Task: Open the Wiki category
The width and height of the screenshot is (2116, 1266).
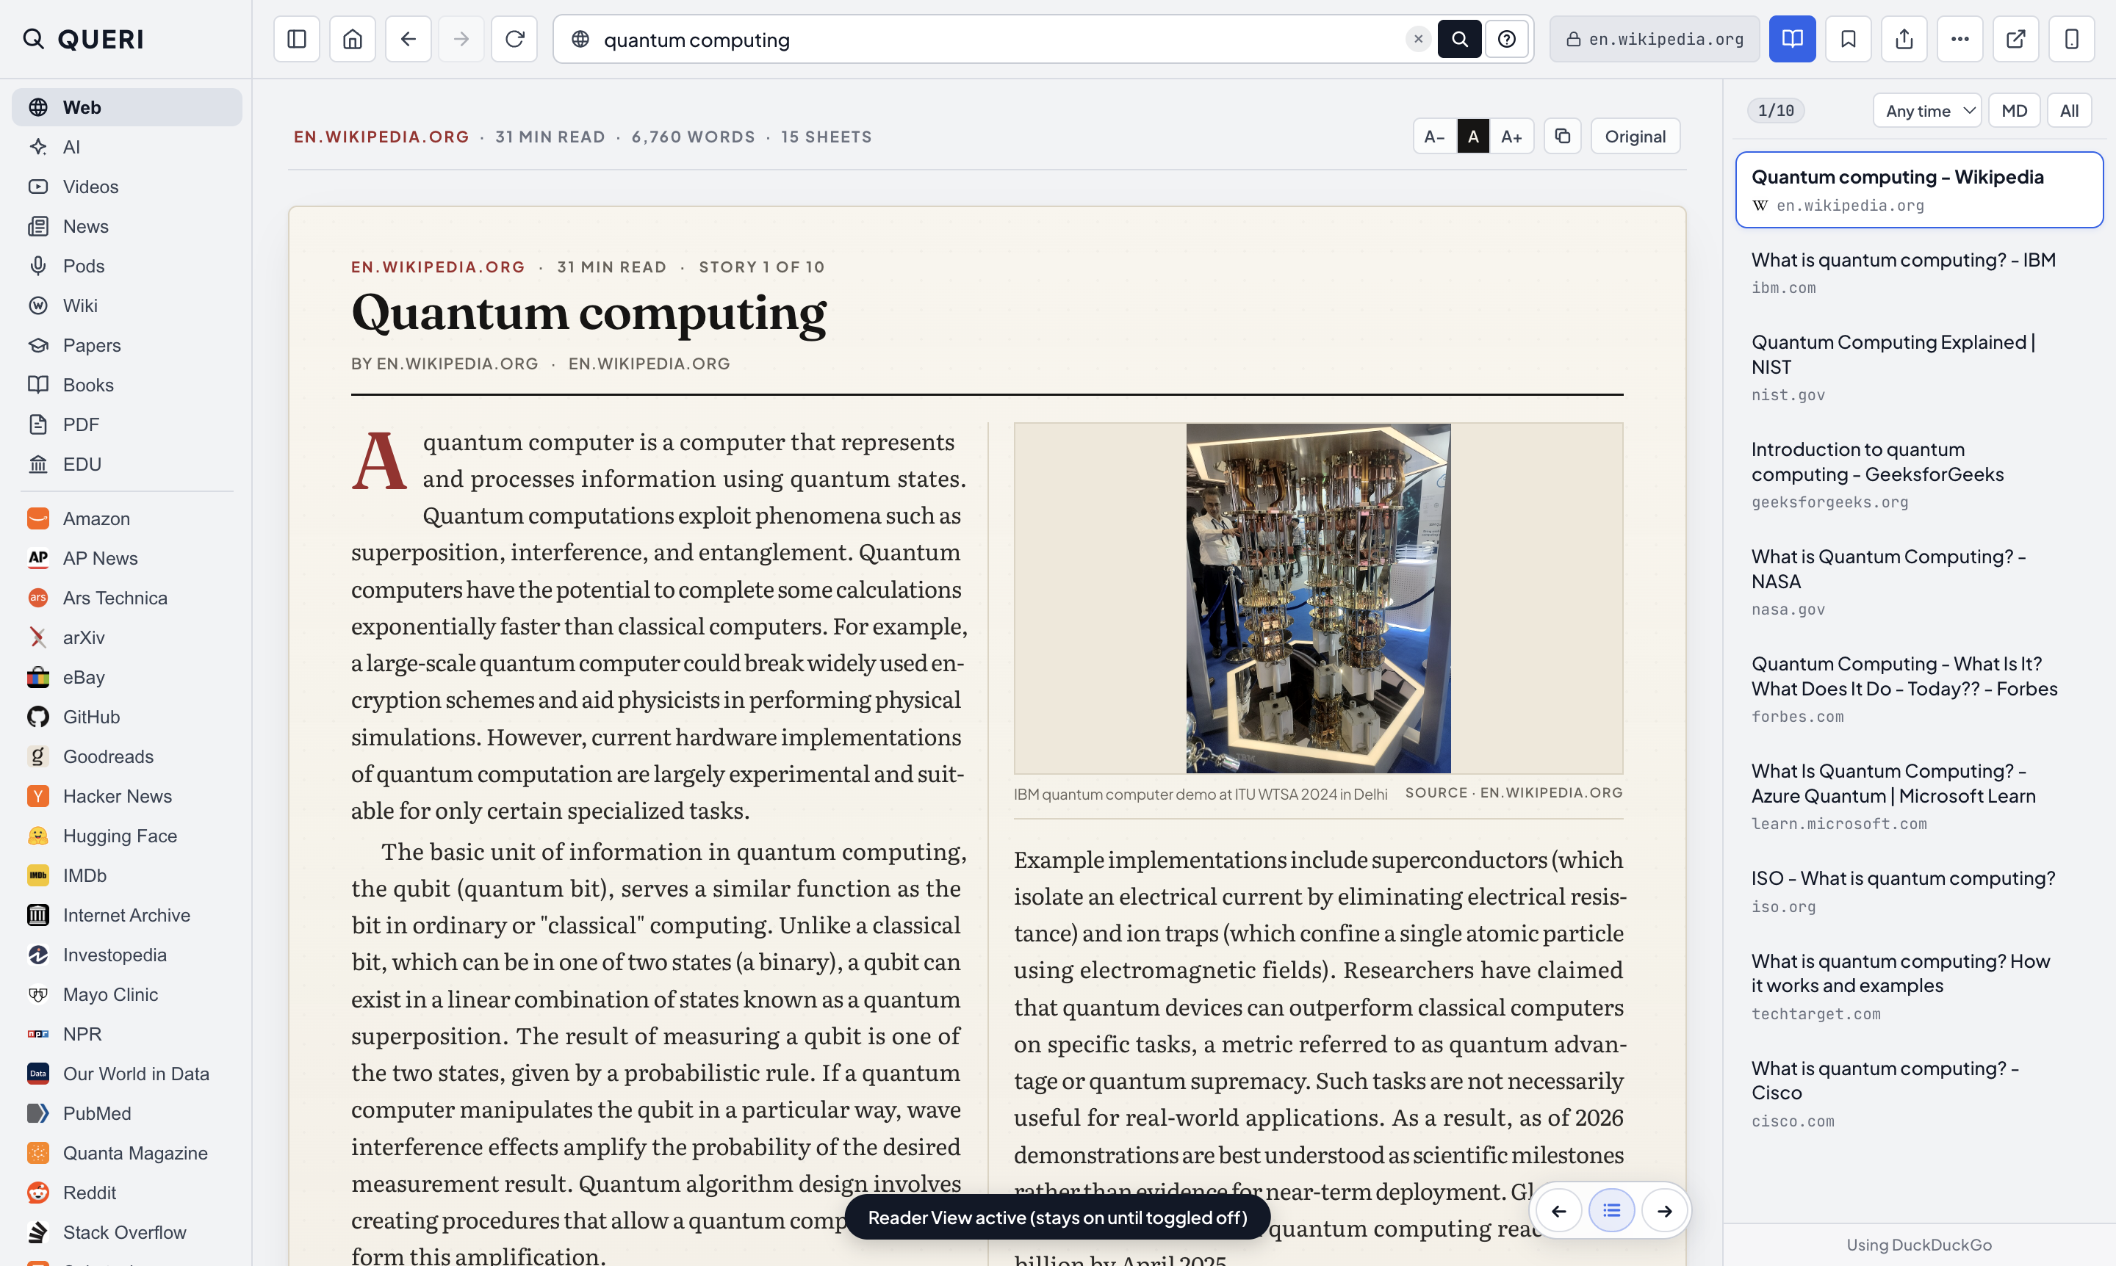Action: click(126, 305)
